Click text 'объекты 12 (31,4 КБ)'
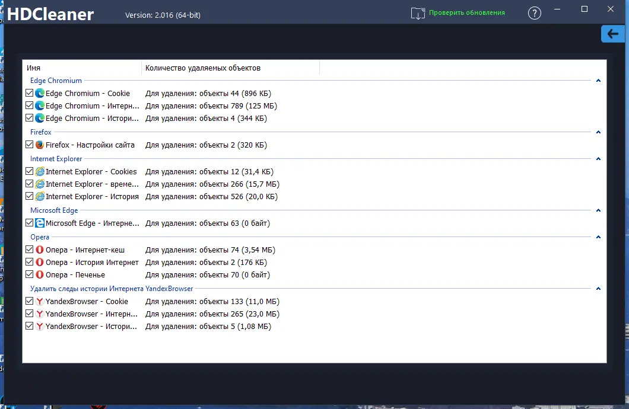 pos(236,171)
